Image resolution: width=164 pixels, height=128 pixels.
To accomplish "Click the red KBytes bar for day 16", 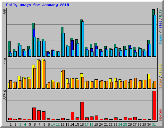I will coord(82,111).
